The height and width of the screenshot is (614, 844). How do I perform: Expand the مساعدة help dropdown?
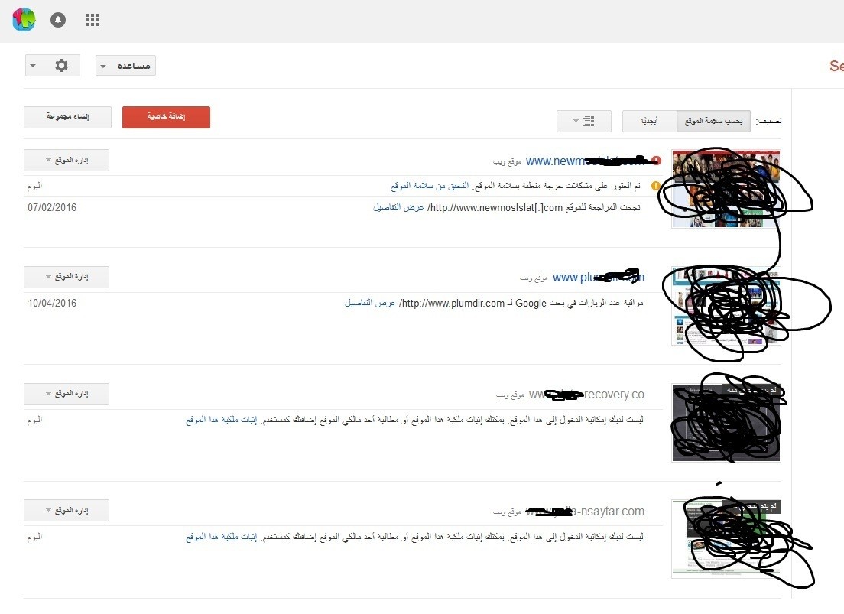(x=126, y=66)
